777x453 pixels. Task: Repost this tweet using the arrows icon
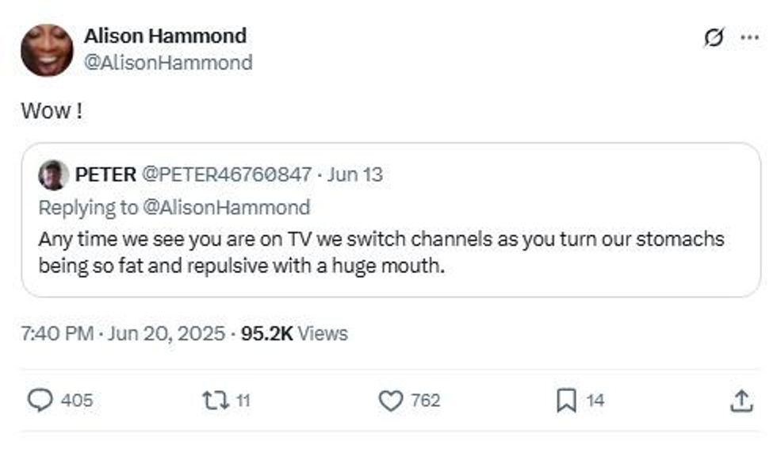(215, 401)
